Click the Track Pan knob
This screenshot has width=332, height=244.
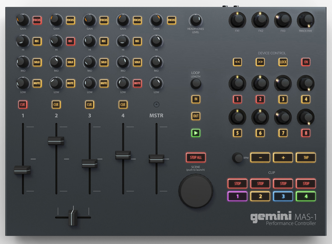(305, 20)
